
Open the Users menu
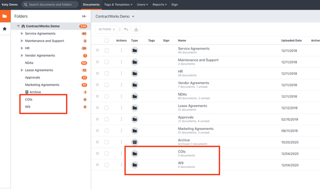142,5
